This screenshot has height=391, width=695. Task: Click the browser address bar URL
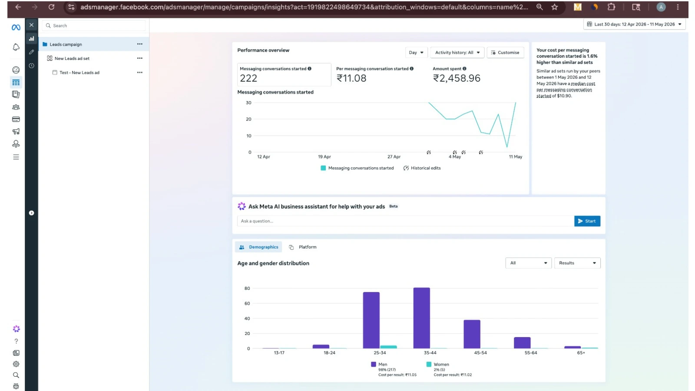click(304, 7)
